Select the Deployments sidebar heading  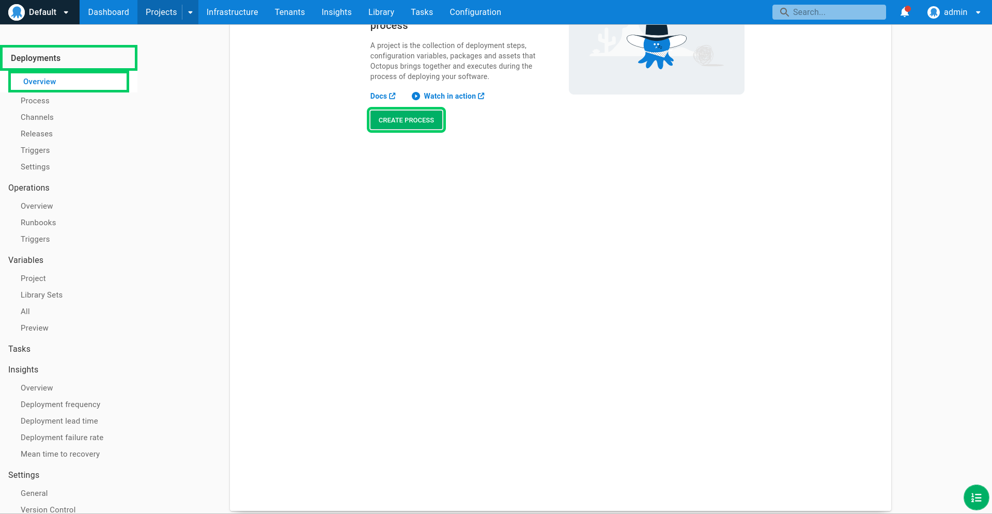pyautogui.click(x=69, y=58)
